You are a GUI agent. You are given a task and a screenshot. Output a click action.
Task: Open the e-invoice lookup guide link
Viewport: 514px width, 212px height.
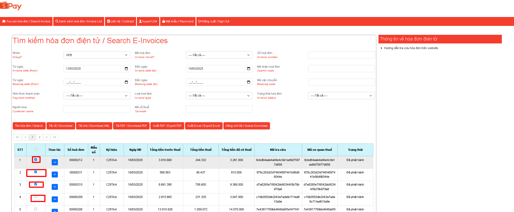pyautogui.click(x=411, y=48)
